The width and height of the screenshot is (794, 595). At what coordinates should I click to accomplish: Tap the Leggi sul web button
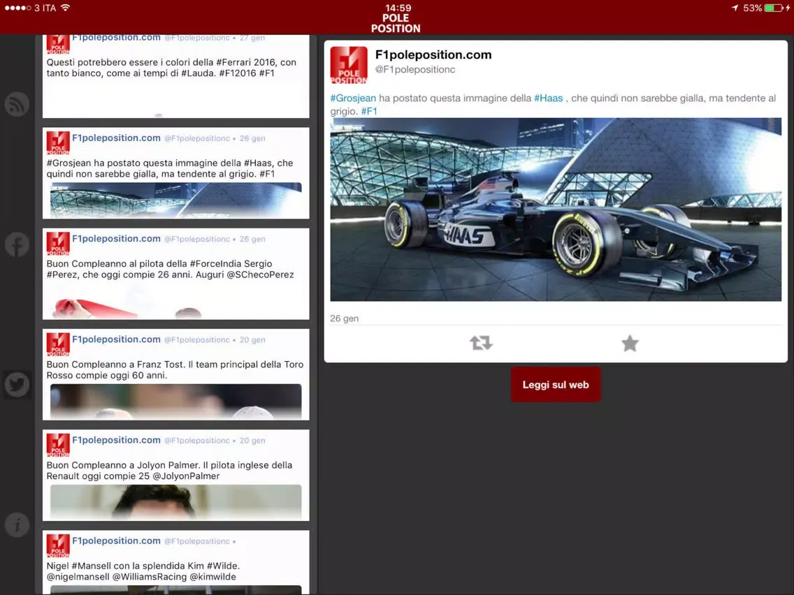556,385
